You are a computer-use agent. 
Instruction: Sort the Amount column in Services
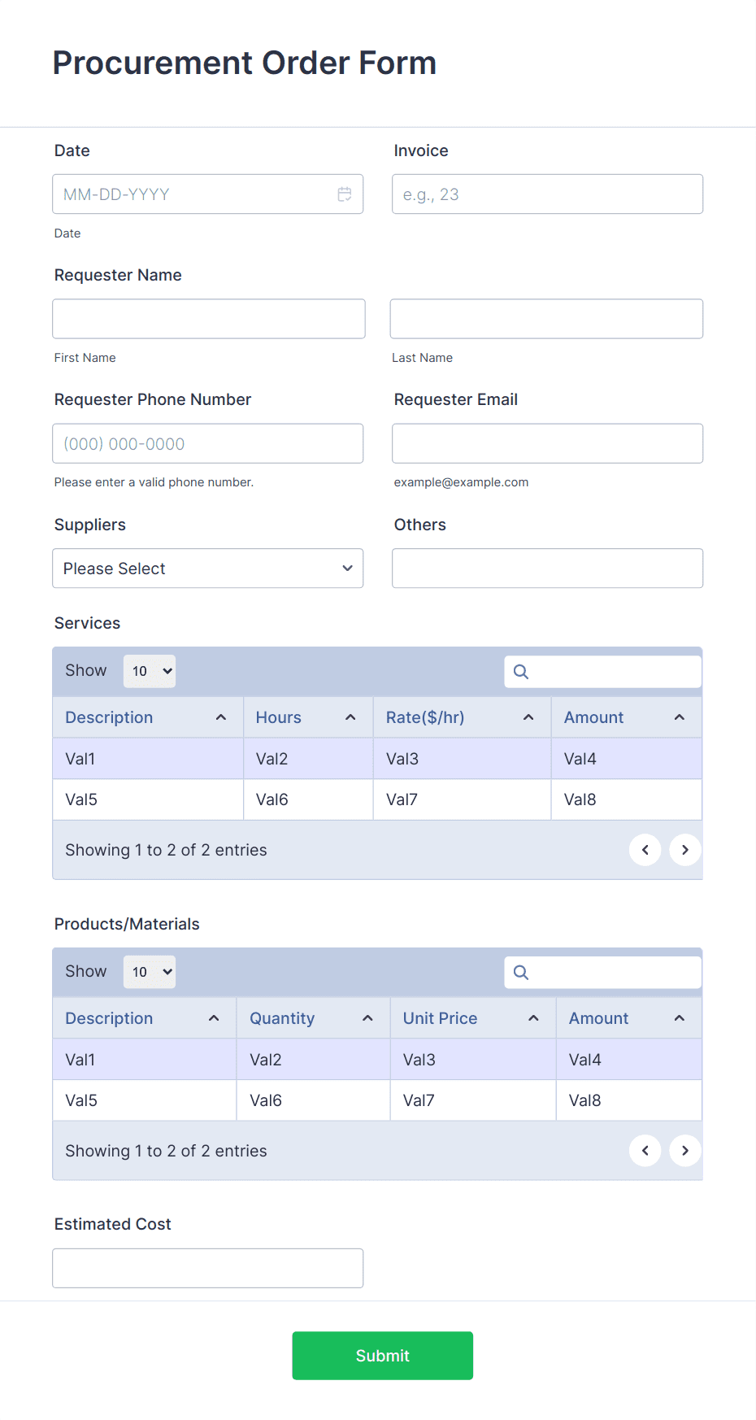(680, 717)
